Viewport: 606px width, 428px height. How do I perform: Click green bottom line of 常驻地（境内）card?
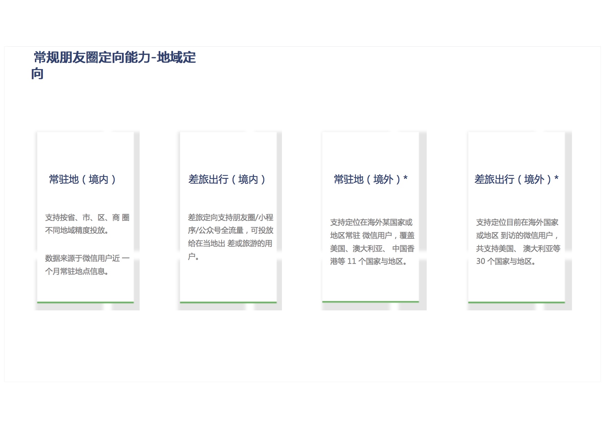(x=85, y=302)
